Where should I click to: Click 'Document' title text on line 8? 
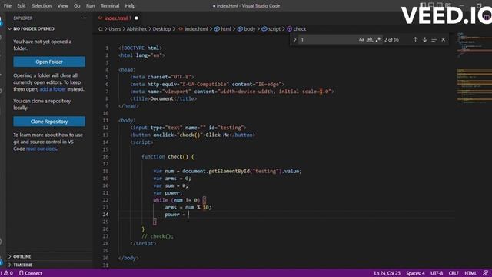click(161, 99)
